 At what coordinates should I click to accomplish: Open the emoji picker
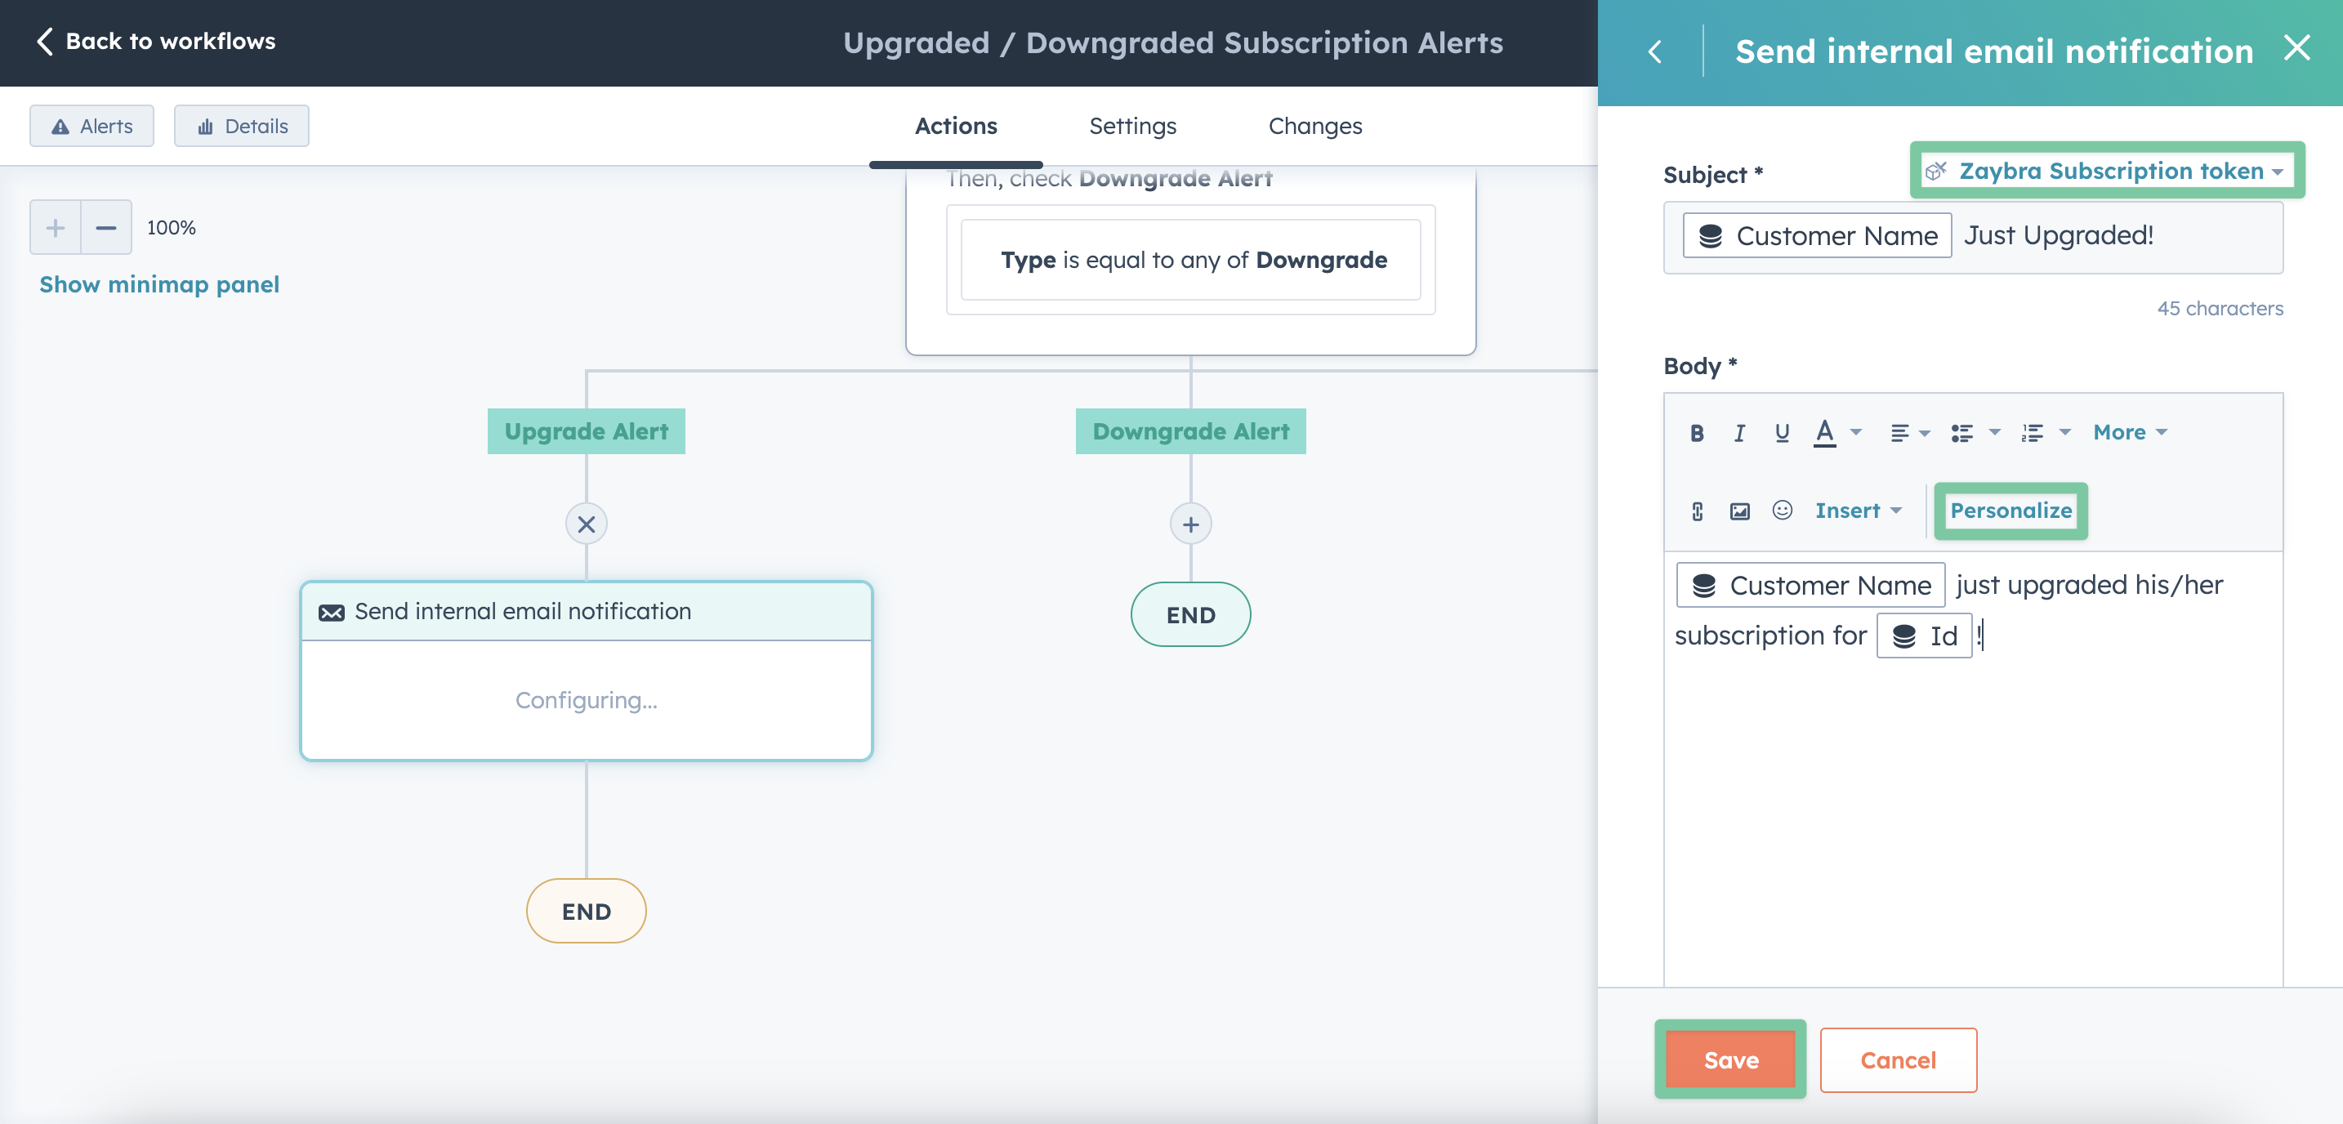1782,511
